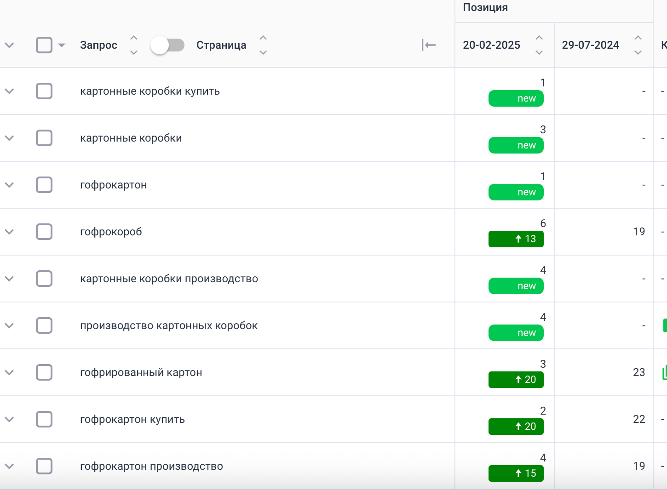This screenshot has height=490, width=667.
Task: Open the картонные коробки query
Action: click(x=131, y=138)
